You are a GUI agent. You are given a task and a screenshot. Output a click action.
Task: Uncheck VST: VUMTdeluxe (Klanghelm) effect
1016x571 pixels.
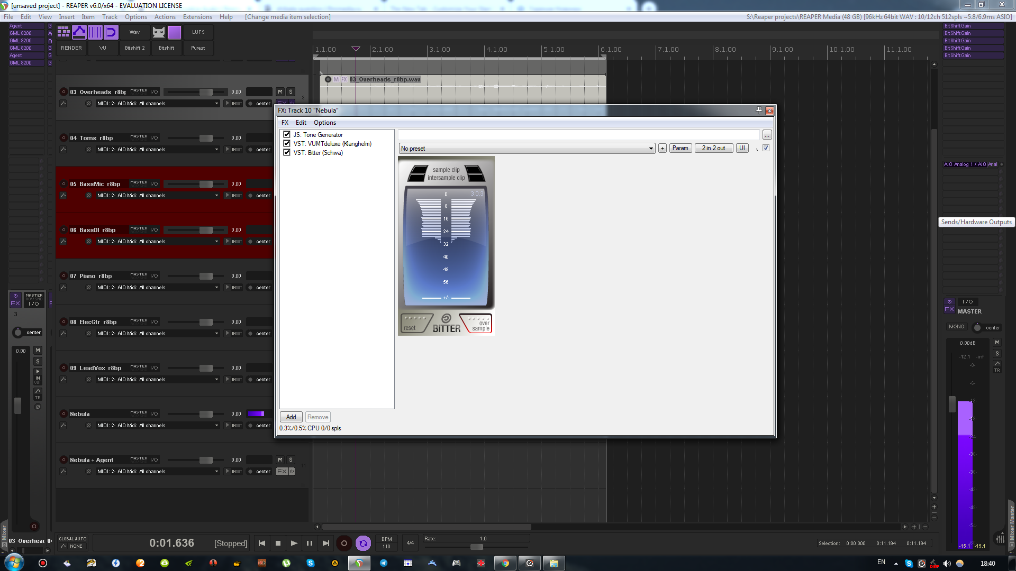point(287,143)
